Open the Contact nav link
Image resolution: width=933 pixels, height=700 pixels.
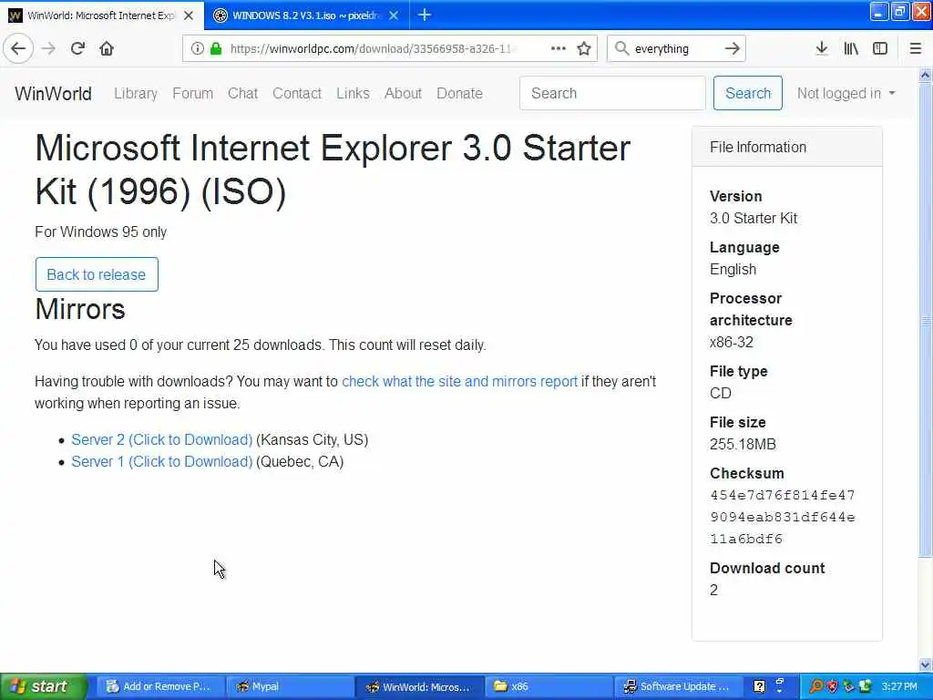tap(297, 94)
